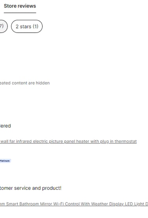Click the review title ending in 'lered'
The width and height of the screenshot is (148, 218).
click(5, 126)
